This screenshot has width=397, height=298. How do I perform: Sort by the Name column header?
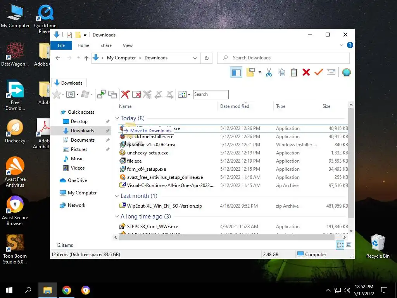point(167,106)
